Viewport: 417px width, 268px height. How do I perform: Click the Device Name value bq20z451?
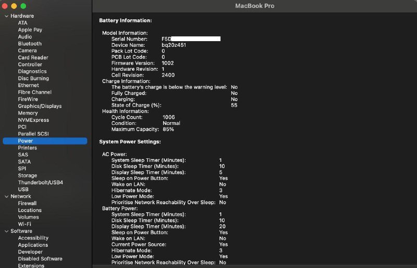(x=174, y=45)
